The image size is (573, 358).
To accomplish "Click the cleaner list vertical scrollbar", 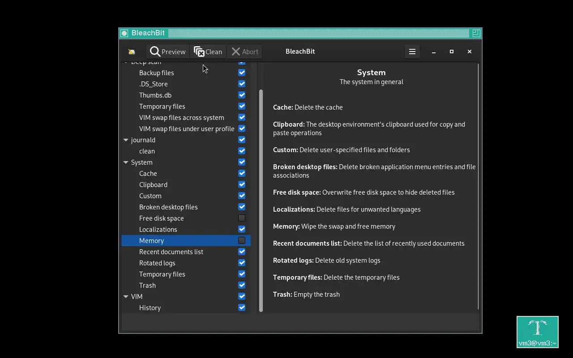I will (x=261, y=200).
